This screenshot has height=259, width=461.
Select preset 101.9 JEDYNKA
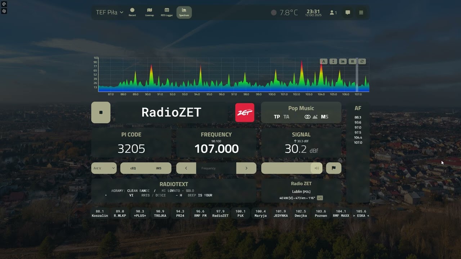281,214
